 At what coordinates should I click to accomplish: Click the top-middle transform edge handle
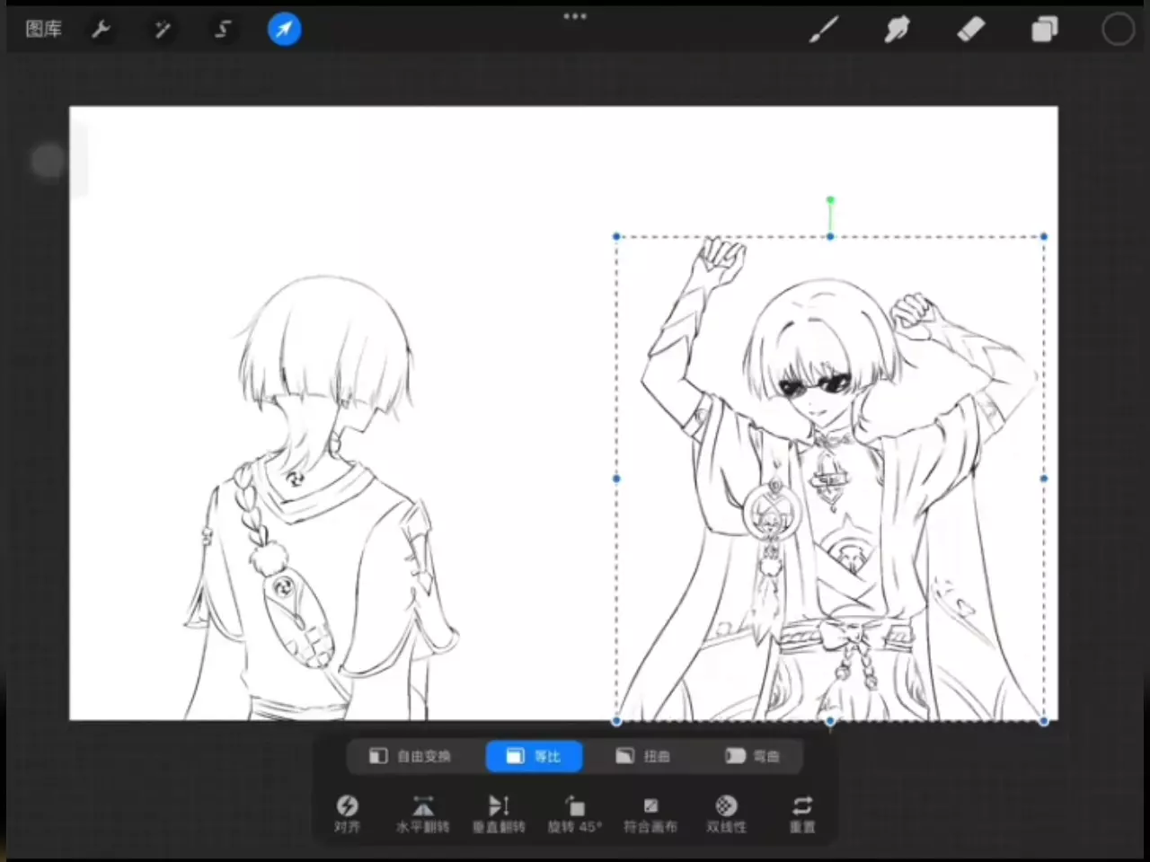click(x=830, y=237)
